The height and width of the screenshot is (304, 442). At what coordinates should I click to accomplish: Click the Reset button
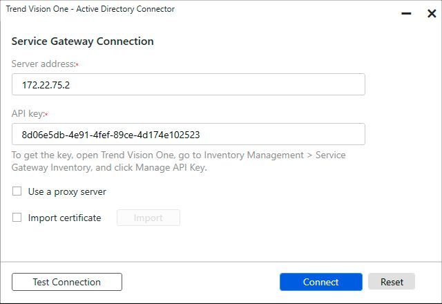(x=392, y=281)
